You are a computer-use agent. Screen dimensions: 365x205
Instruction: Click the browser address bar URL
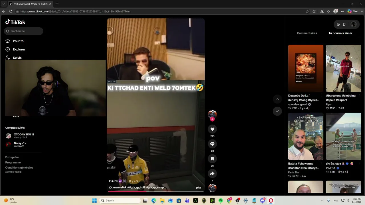coord(75,11)
